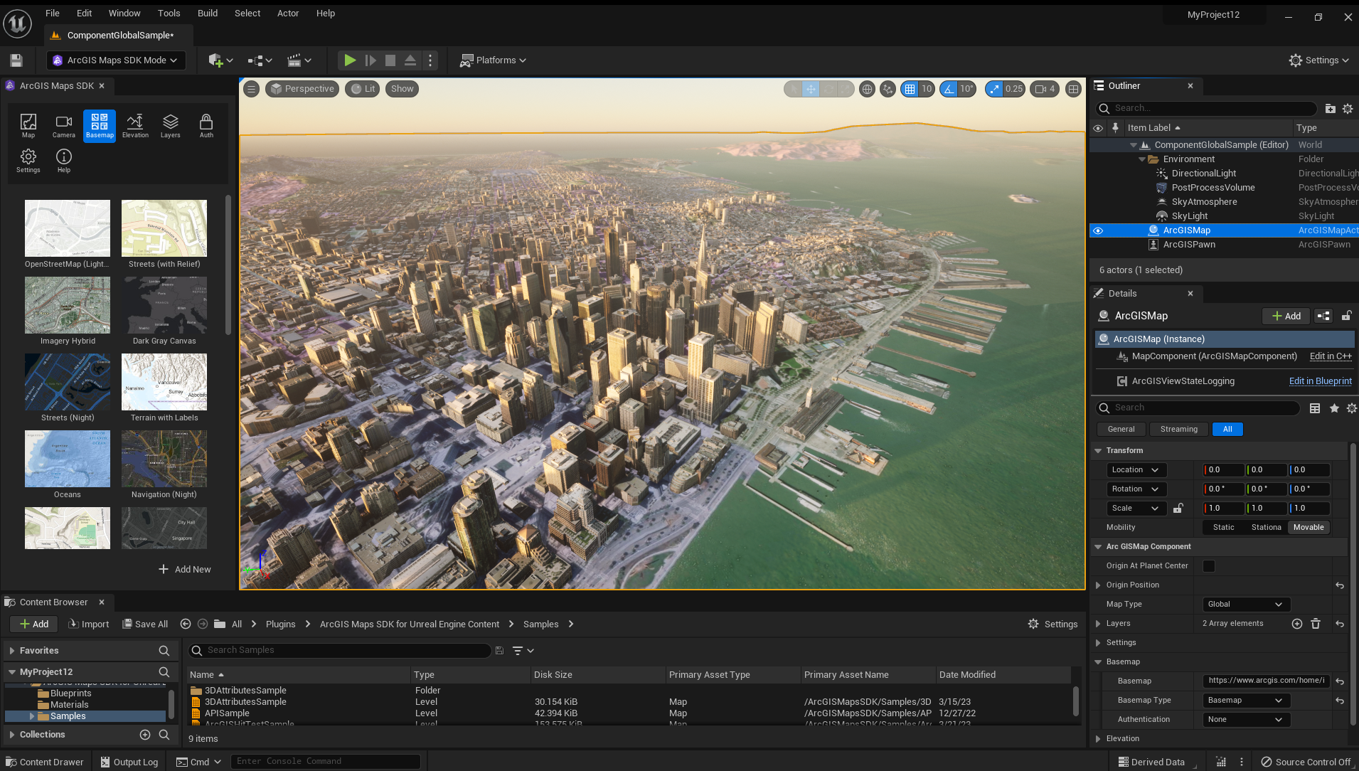The width and height of the screenshot is (1359, 771).
Task: Open the Auth tool icon
Action: coord(206,126)
